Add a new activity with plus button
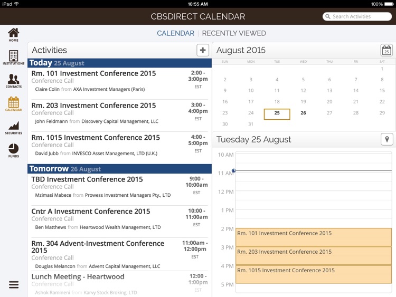 point(203,50)
